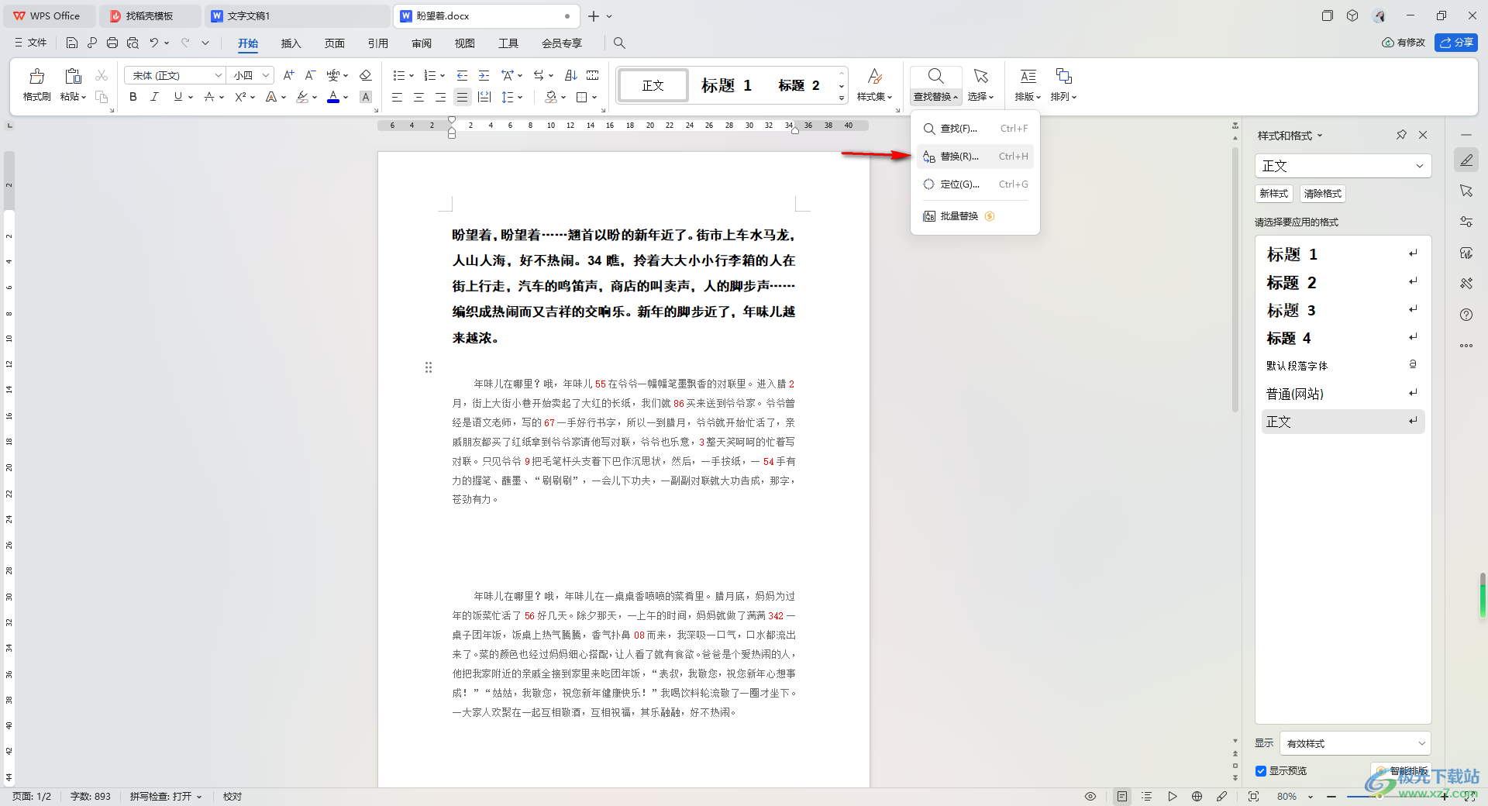Click the 分享 share button

click(1456, 43)
